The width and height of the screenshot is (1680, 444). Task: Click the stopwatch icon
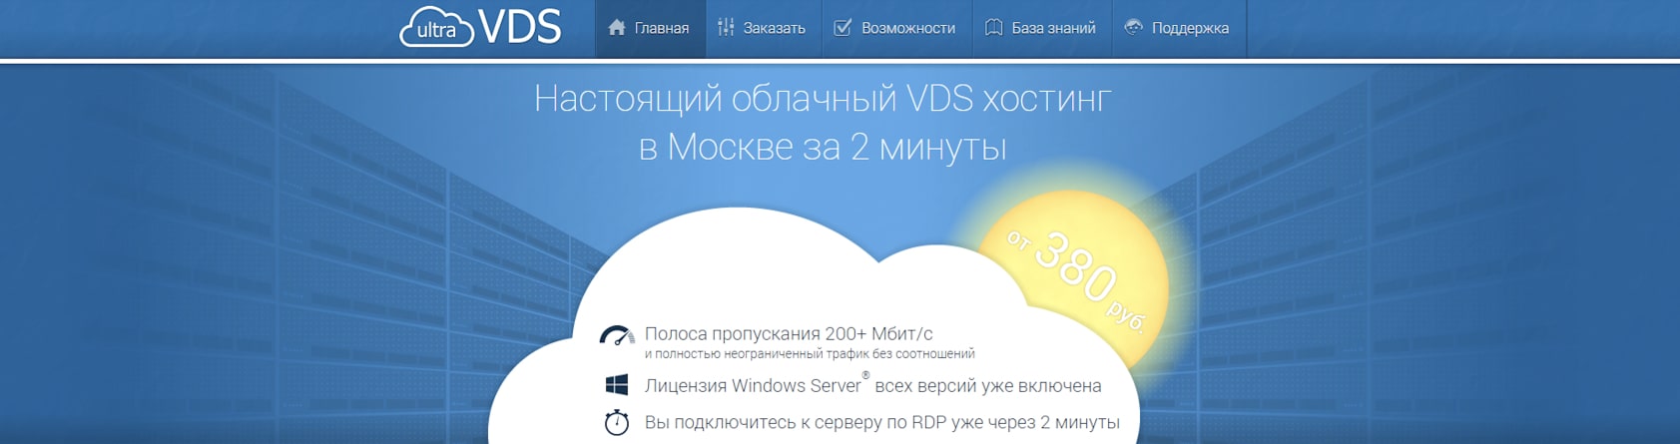(617, 422)
